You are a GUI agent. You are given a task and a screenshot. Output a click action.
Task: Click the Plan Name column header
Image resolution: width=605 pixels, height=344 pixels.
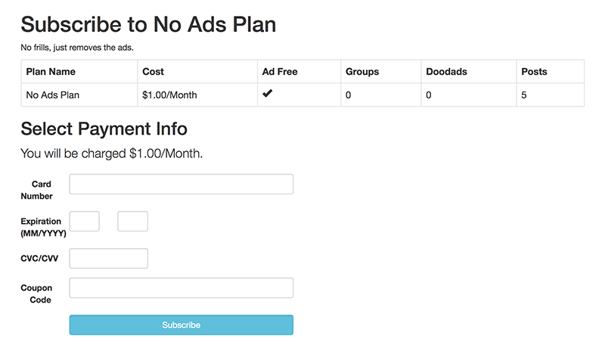[51, 72]
